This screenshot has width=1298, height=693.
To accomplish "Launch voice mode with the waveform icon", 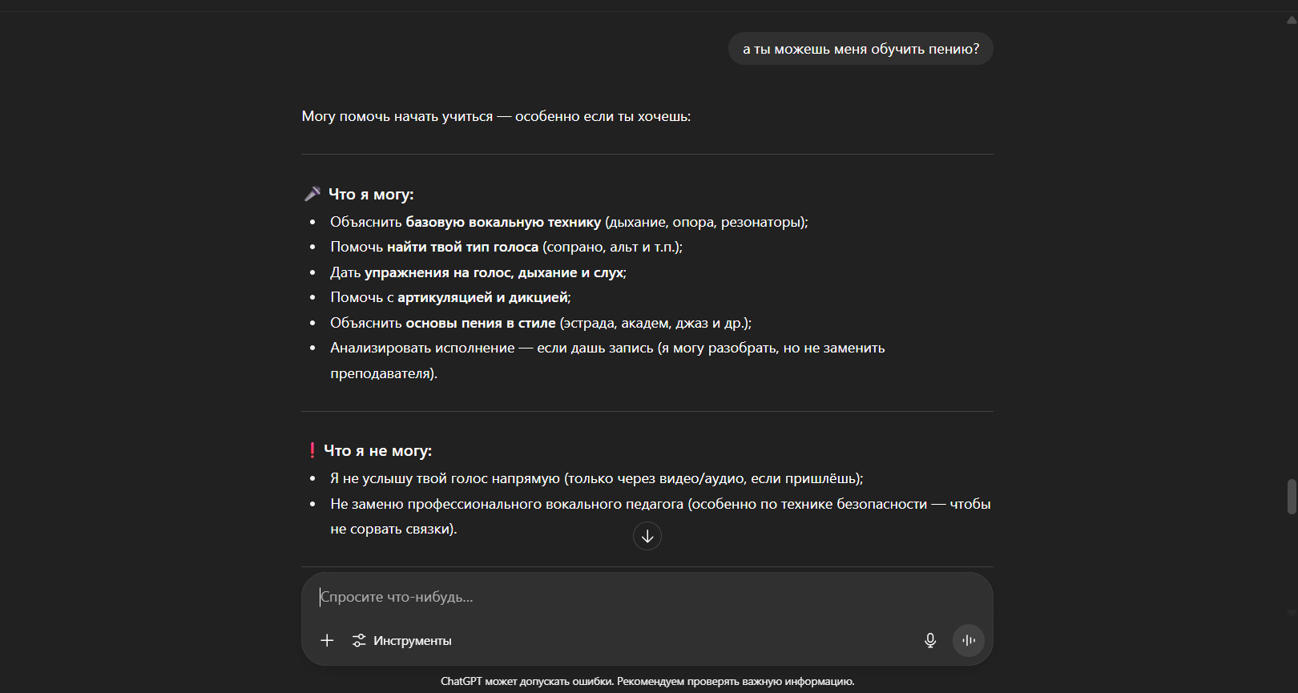I will tap(968, 640).
